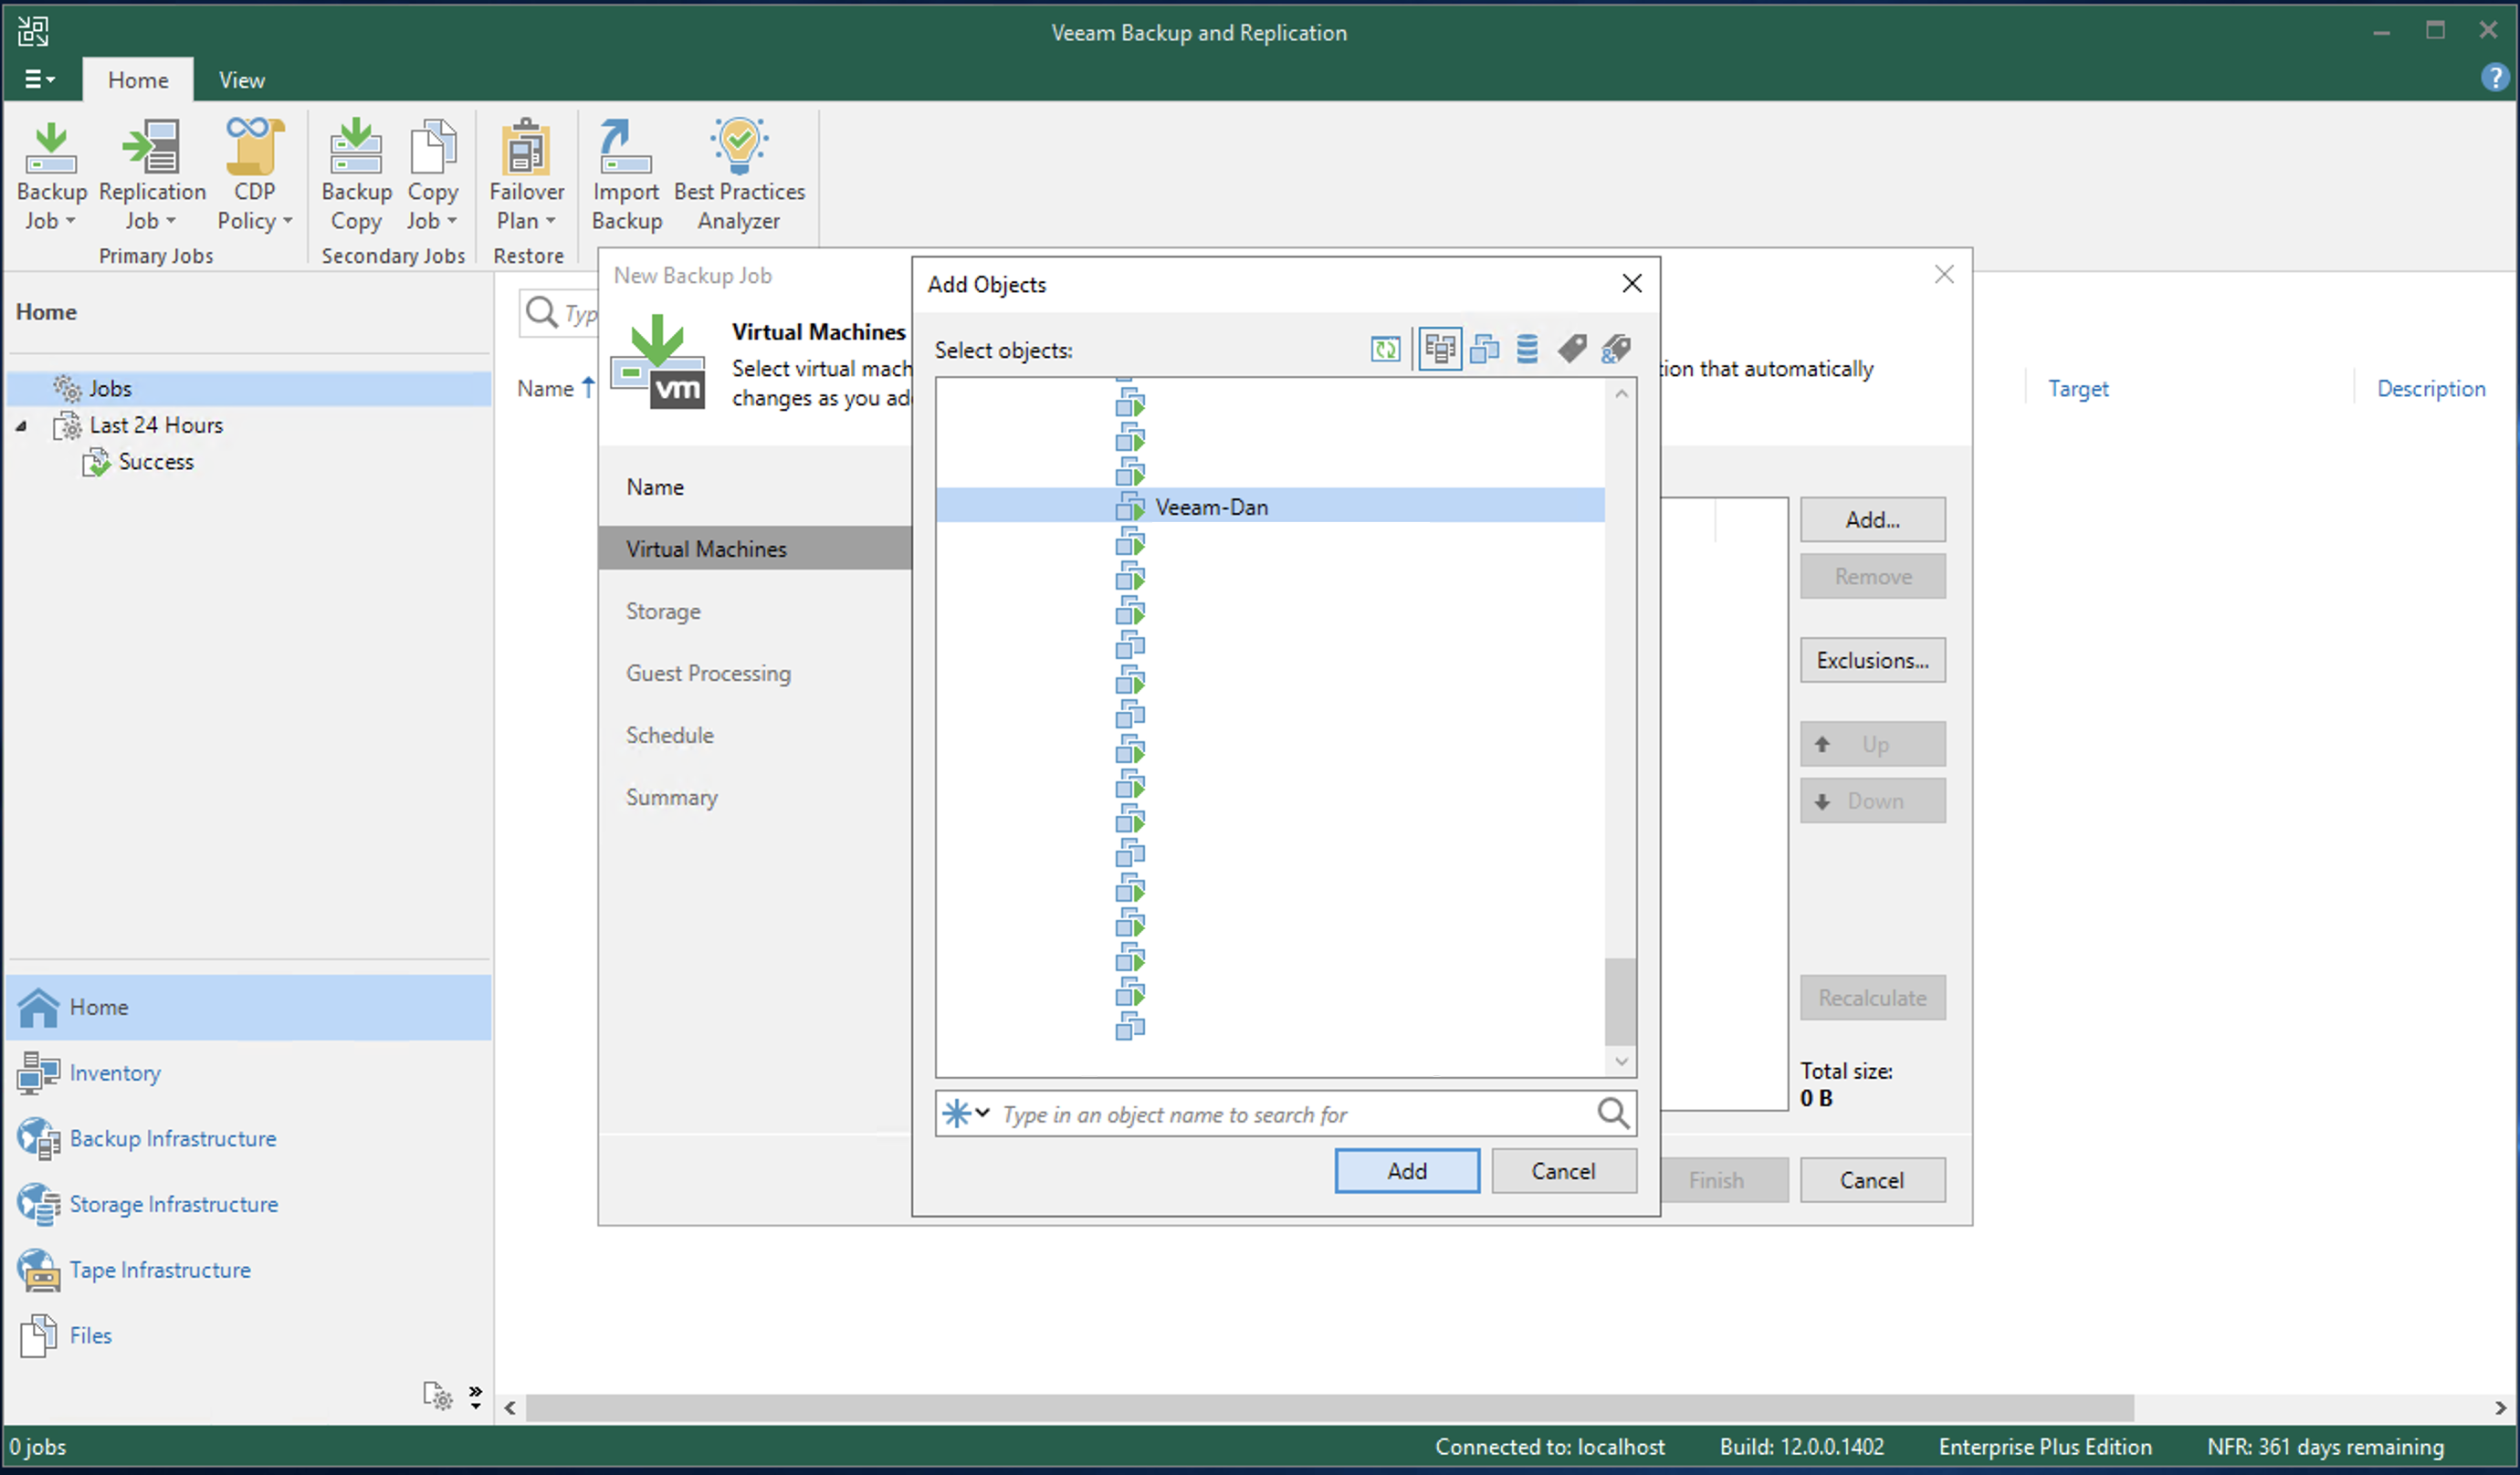Click the Exclusions... button

[x=1872, y=660]
